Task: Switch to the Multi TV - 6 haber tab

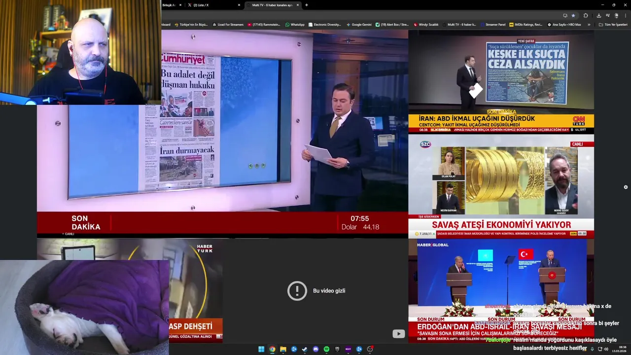Action: [273, 5]
